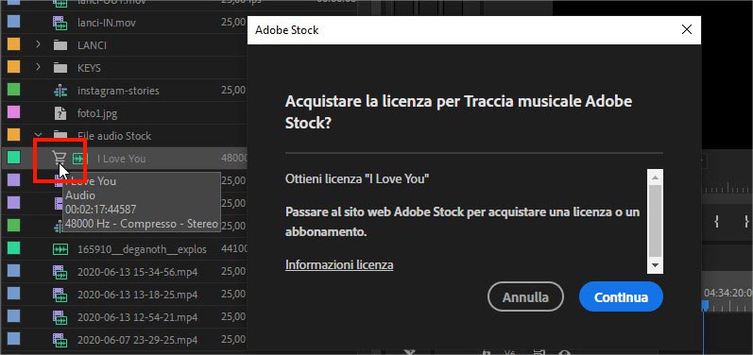Click the shopping cart license icon

click(60, 158)
